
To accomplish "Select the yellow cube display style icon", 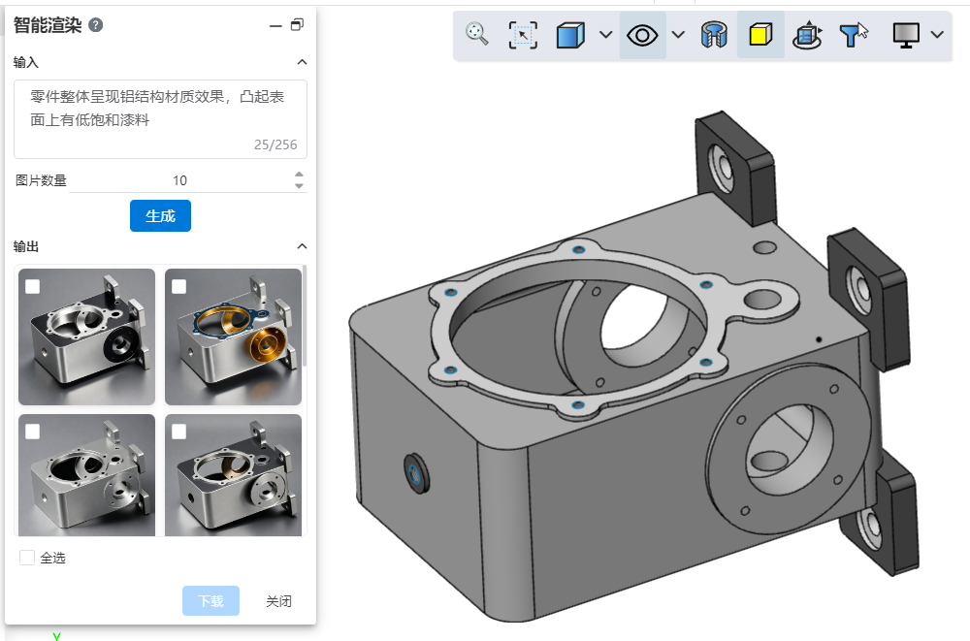I will click(x=760, y=36).
